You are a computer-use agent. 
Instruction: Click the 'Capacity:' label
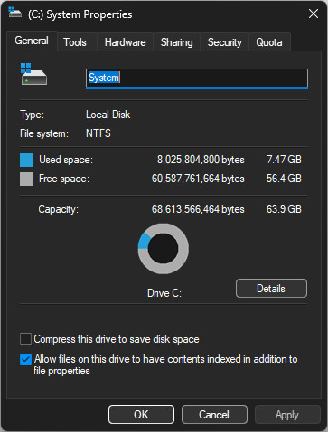click(x=59, y=209)
